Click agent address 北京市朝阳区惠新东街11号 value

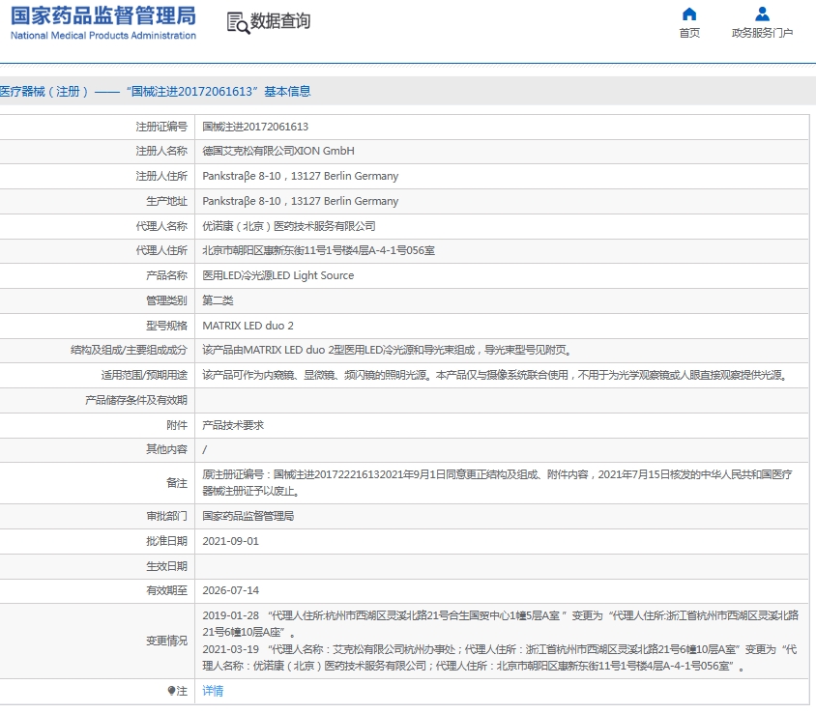[x=318, y=250]
